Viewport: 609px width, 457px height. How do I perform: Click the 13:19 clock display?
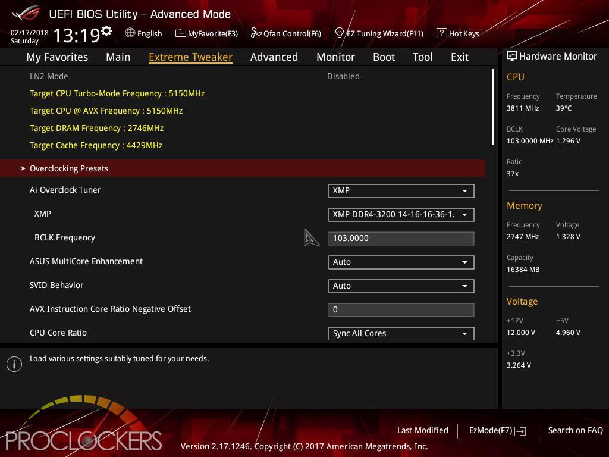pyautogui.click(x=77, y=35)
